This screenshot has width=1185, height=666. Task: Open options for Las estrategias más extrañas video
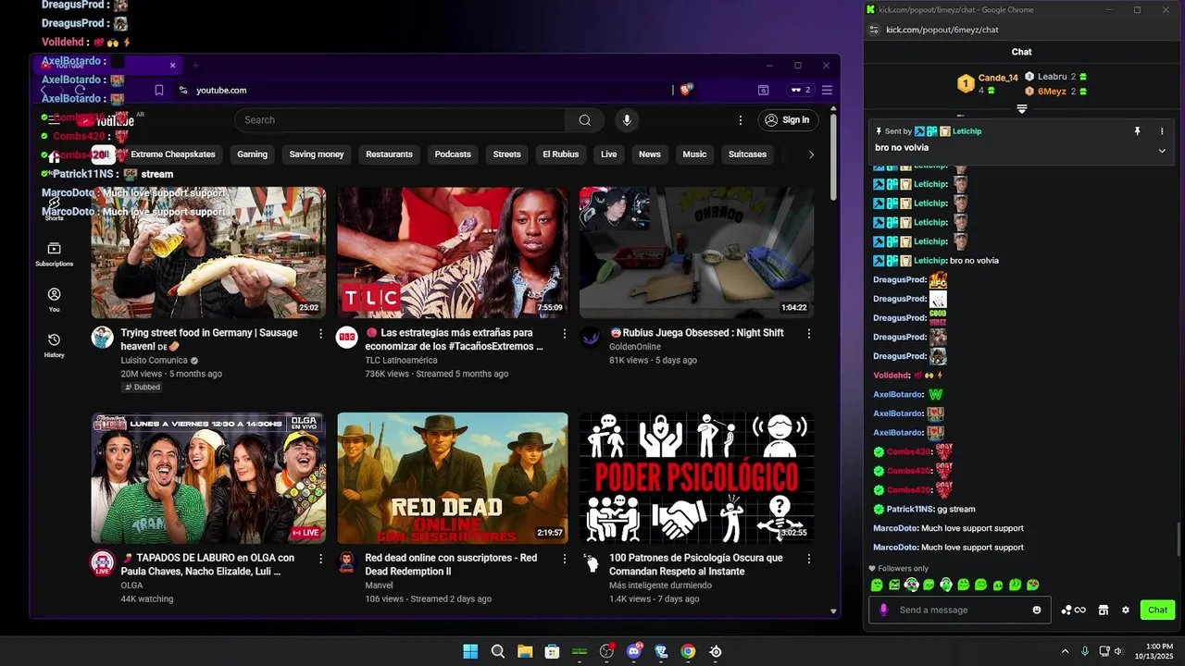(x=565, y=333)
